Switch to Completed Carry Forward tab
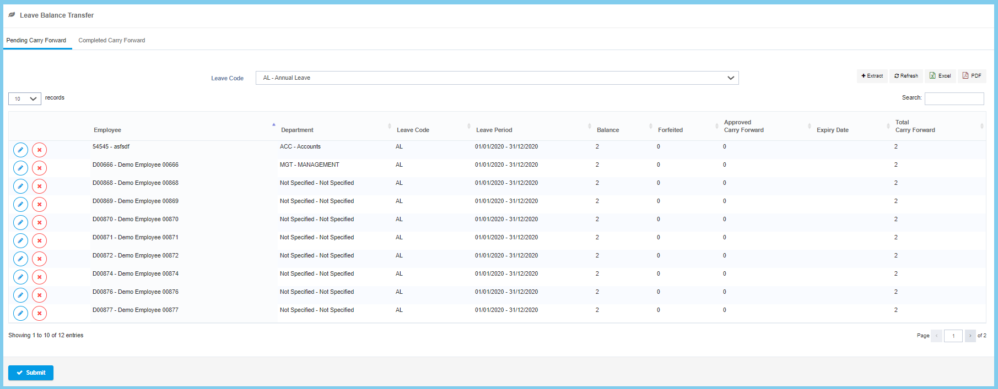This screenshot has height=389, width=998. coord(112,40)
